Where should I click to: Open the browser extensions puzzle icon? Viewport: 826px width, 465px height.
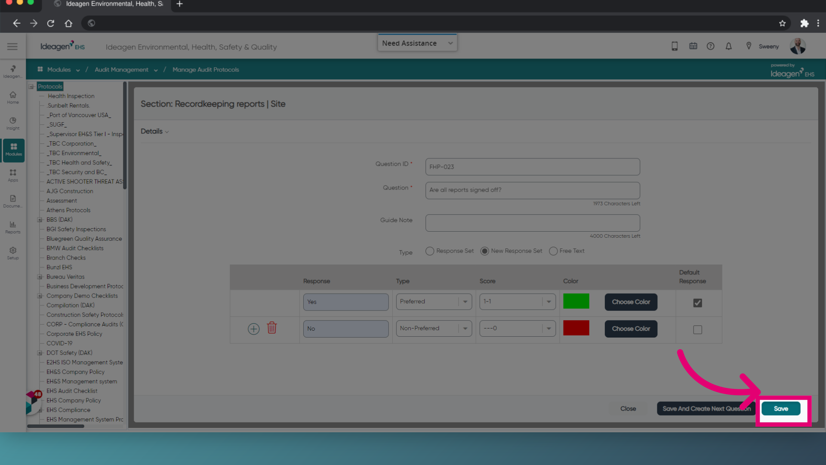coord(804,23)
